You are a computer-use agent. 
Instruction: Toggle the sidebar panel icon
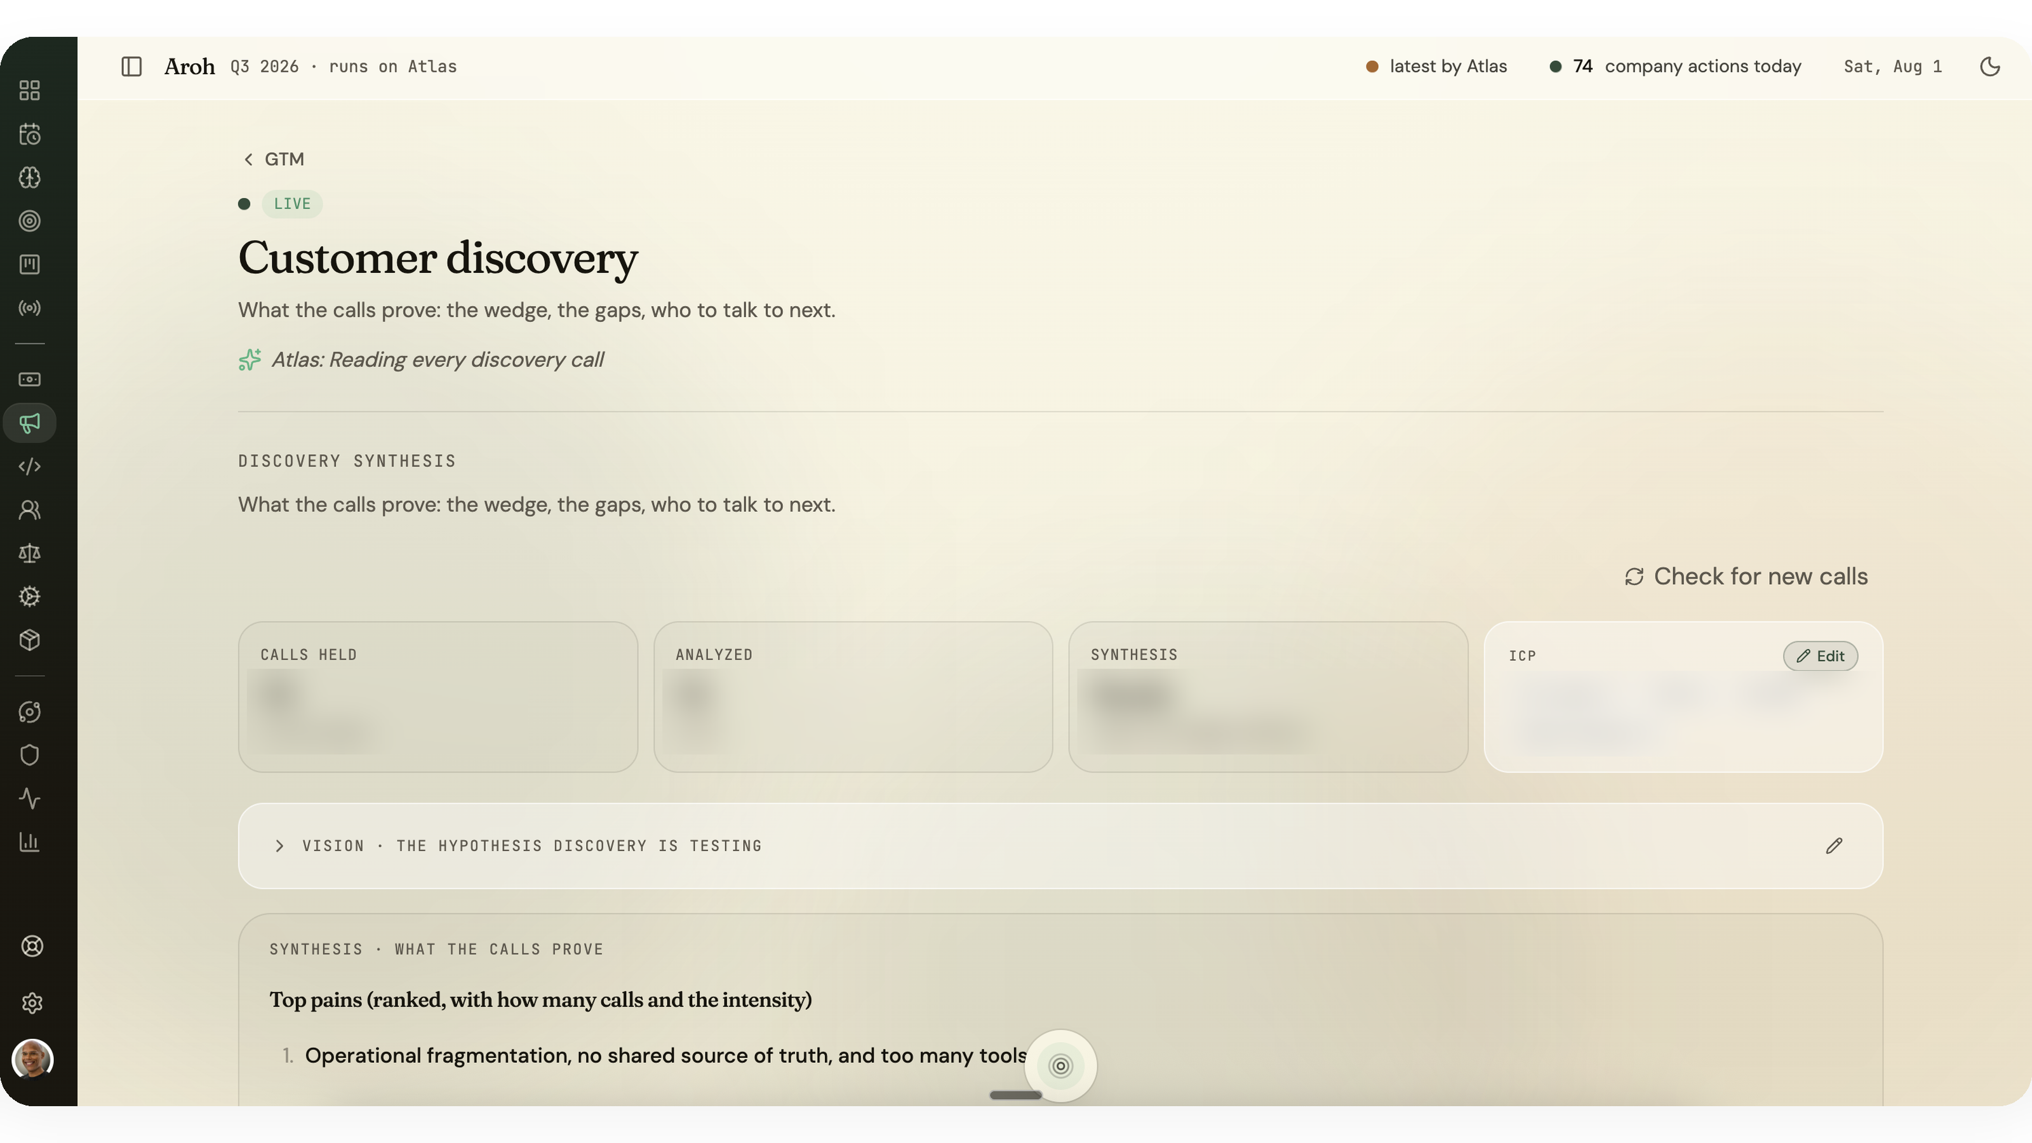pyautogui.click(x=131, y=66)
